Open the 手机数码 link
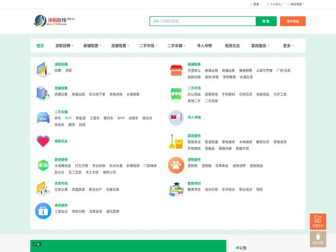 point(228,94)
